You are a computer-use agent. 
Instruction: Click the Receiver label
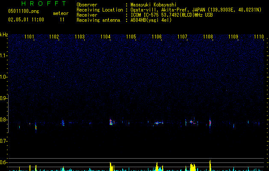pos(87,15)
